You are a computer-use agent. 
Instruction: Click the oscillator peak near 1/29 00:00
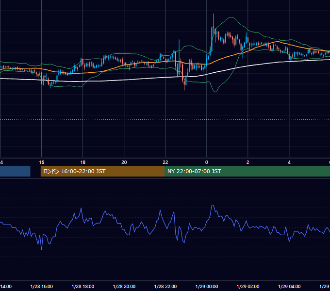pyautogui.click(x=213, y=205)
